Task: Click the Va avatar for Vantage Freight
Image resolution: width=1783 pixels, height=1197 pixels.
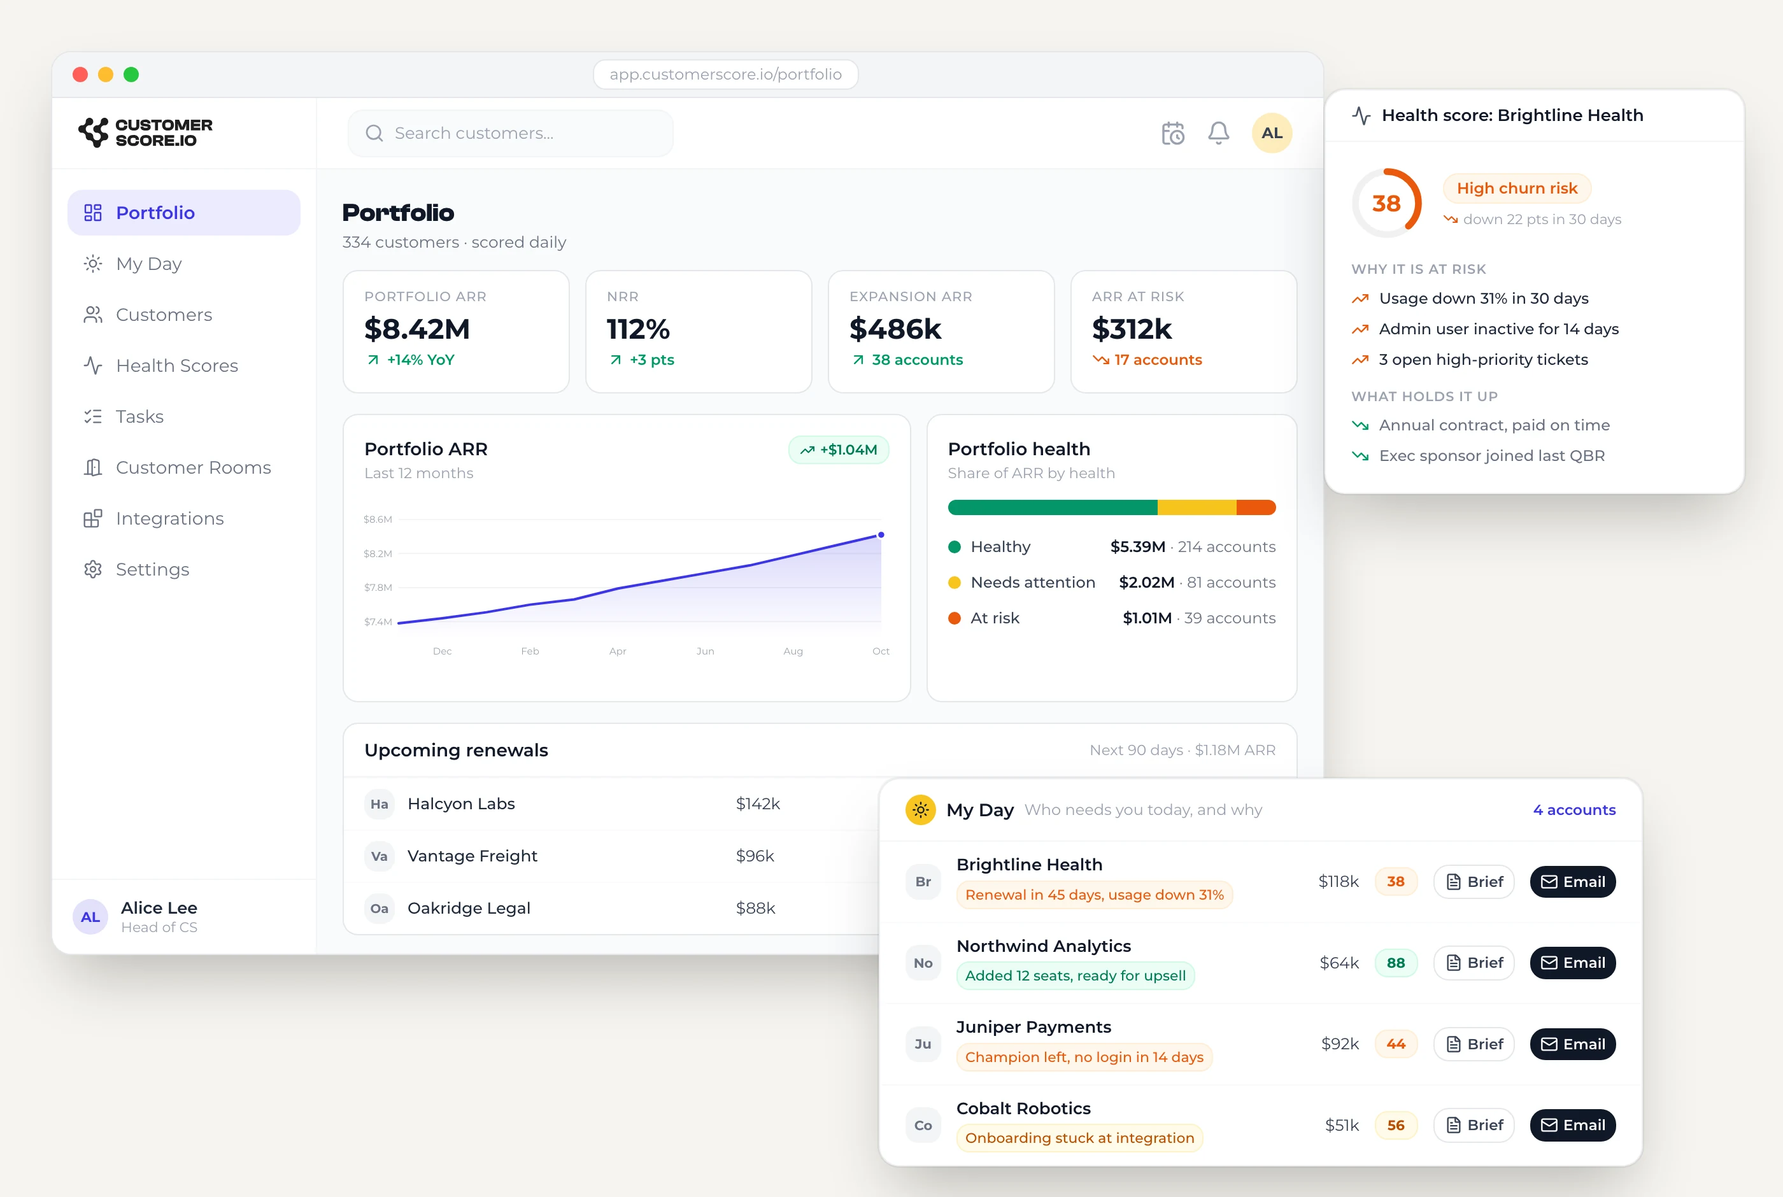Action: [380, 856]
